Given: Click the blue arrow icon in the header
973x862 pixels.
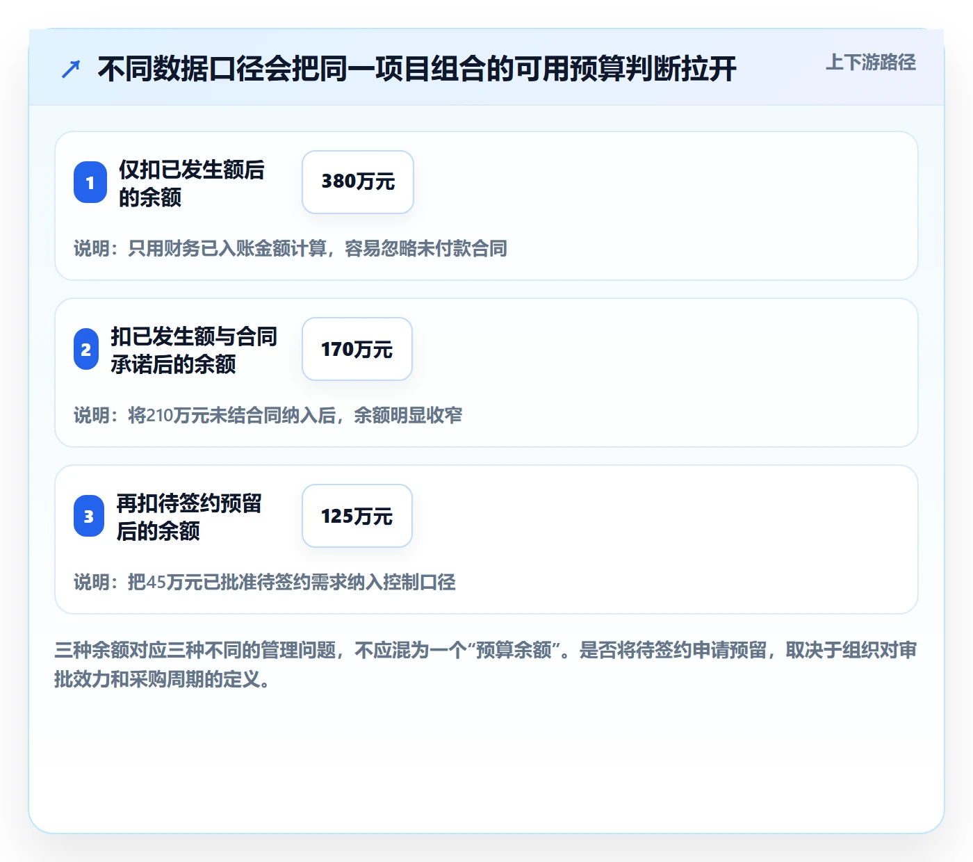Looking at the screenshot, I should coord(71,70).
